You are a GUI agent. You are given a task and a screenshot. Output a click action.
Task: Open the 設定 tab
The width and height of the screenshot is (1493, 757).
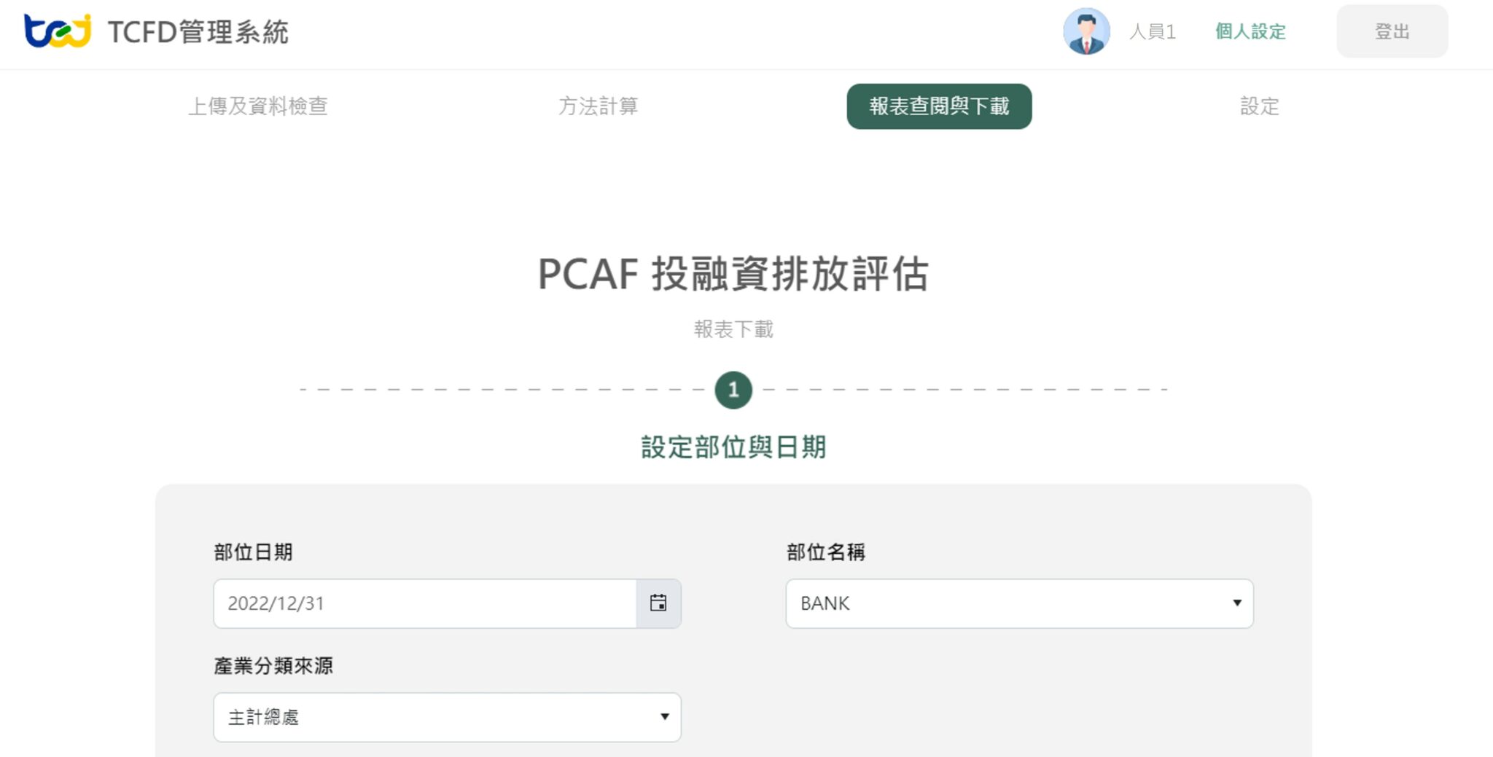[x=1259, y=106]
